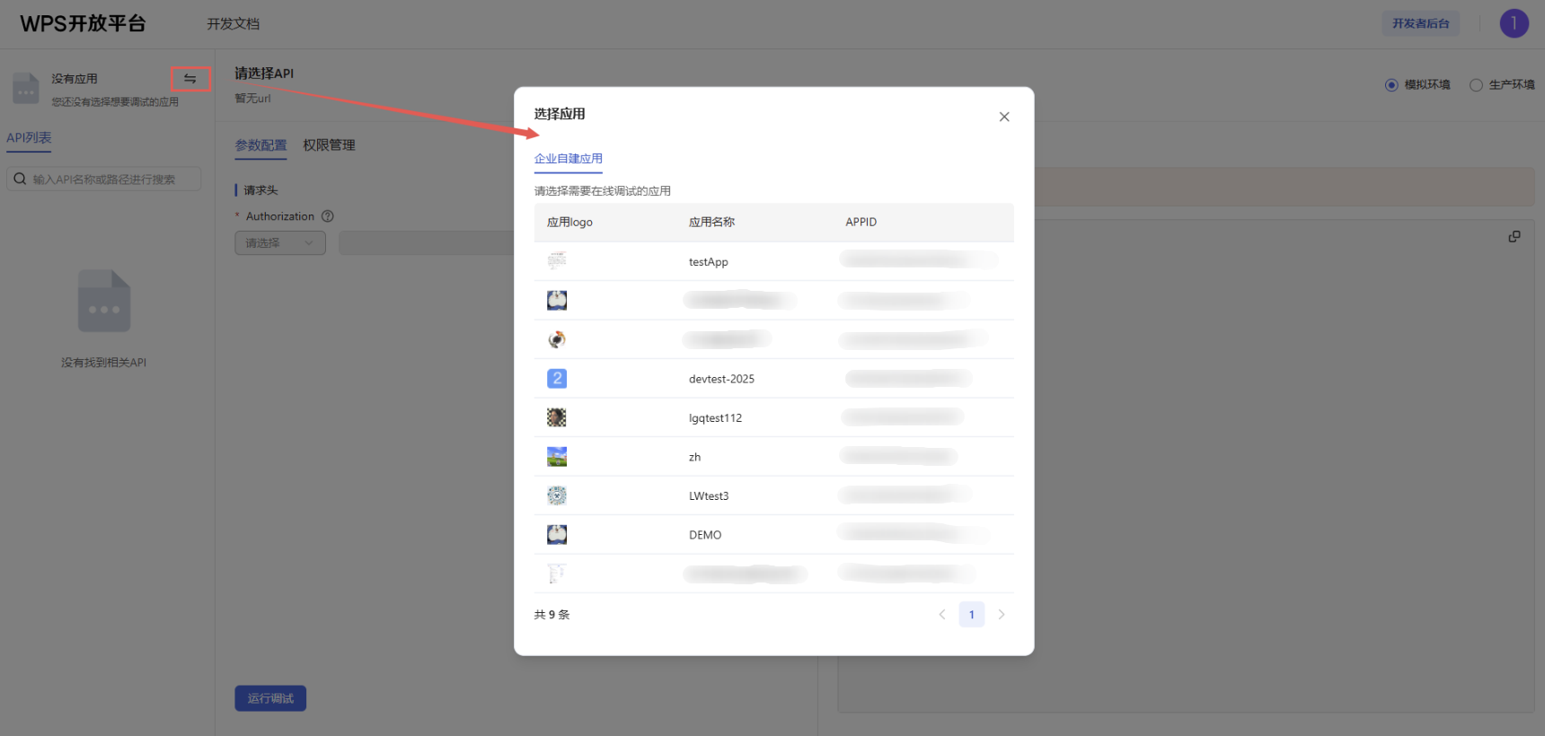Click the switch application icon
Viewport: 1545px width, 736px height.
click(190, 79)
